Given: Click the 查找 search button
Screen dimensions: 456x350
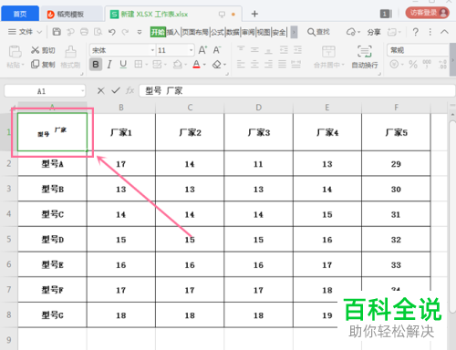Looking at the screenshot, I should click(x=318, y=32).
